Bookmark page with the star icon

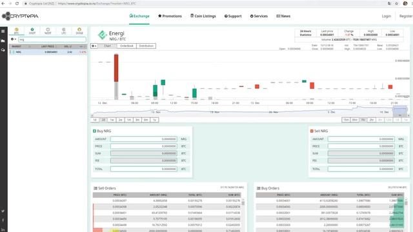point(396,3)
